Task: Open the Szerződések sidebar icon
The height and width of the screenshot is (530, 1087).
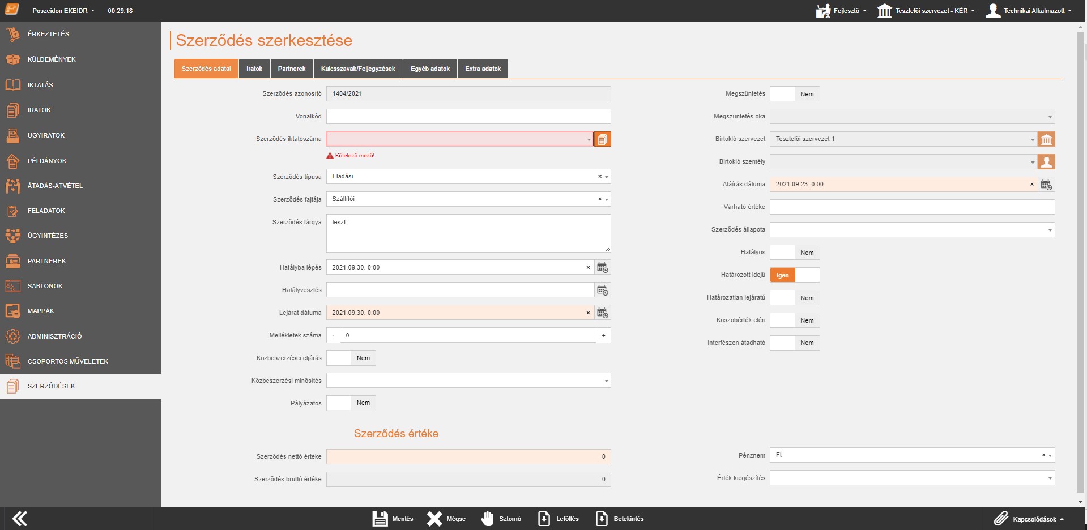Action: point(12,386)
